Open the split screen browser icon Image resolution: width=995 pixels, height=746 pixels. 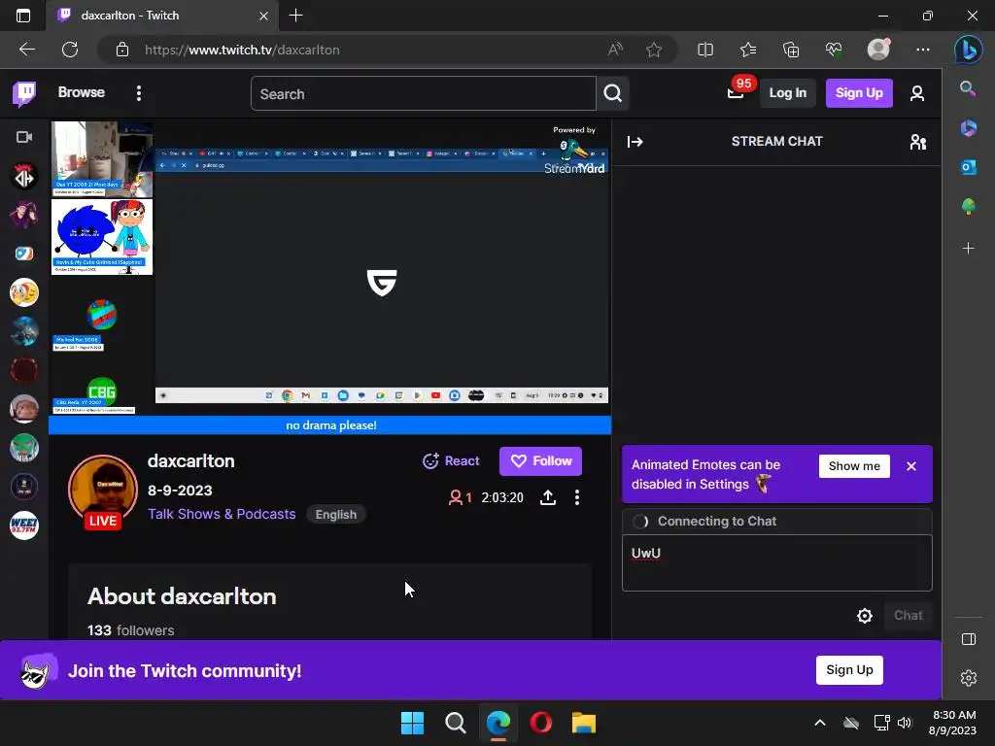705,50
